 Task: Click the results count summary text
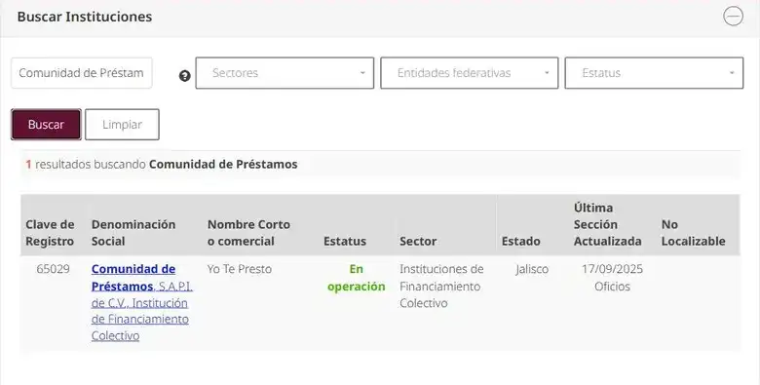click(x=162, y=165)
